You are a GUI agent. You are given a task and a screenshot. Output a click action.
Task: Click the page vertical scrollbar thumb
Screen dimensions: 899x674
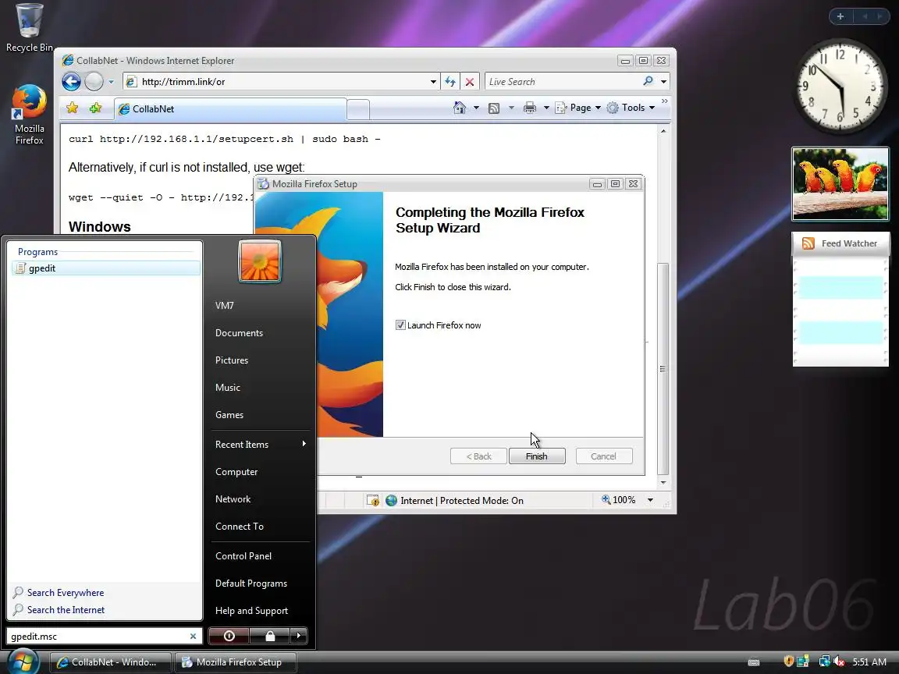point(663,368)
